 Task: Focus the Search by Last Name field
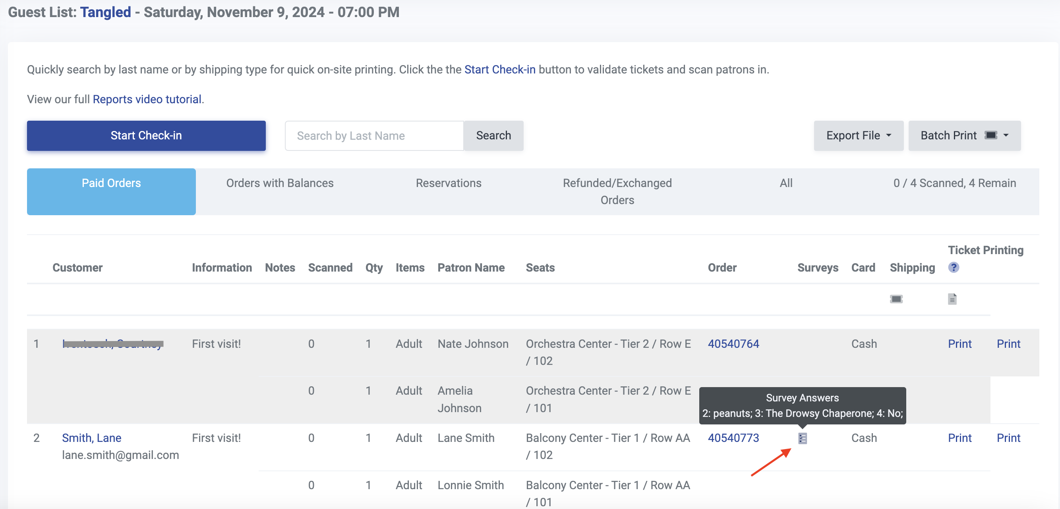coord(373,136)
